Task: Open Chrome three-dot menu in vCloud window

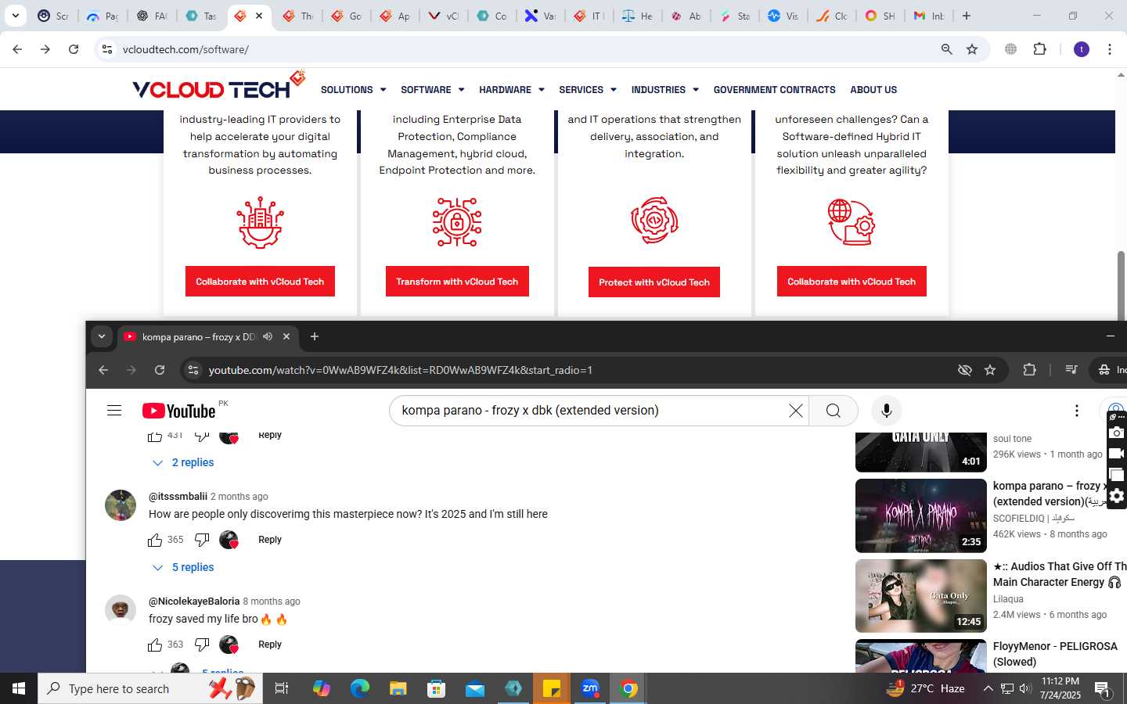Action: pyautogui.click(x=1110, y=49)
